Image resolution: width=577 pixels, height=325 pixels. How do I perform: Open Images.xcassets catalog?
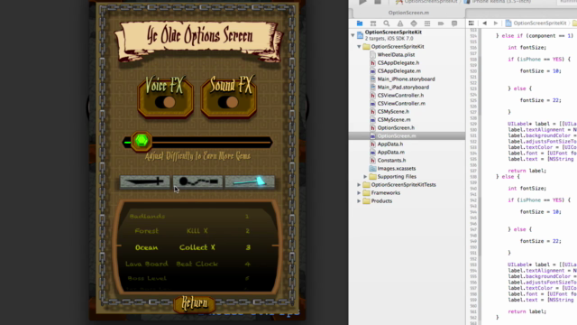tap(397, 169)
